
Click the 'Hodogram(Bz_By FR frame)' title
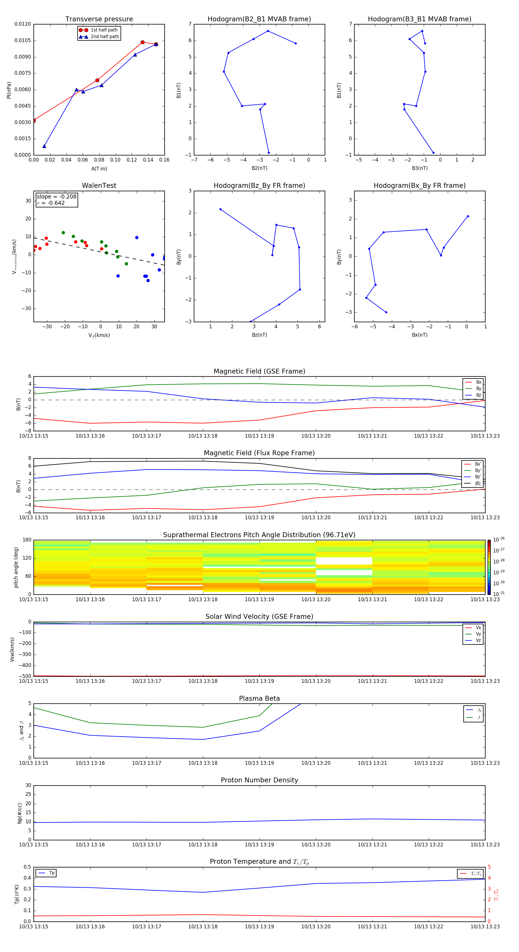tap(259, 185)
